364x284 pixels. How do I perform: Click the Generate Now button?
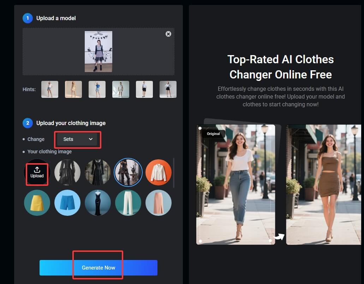pyautogui.click(x=98, y=268)
